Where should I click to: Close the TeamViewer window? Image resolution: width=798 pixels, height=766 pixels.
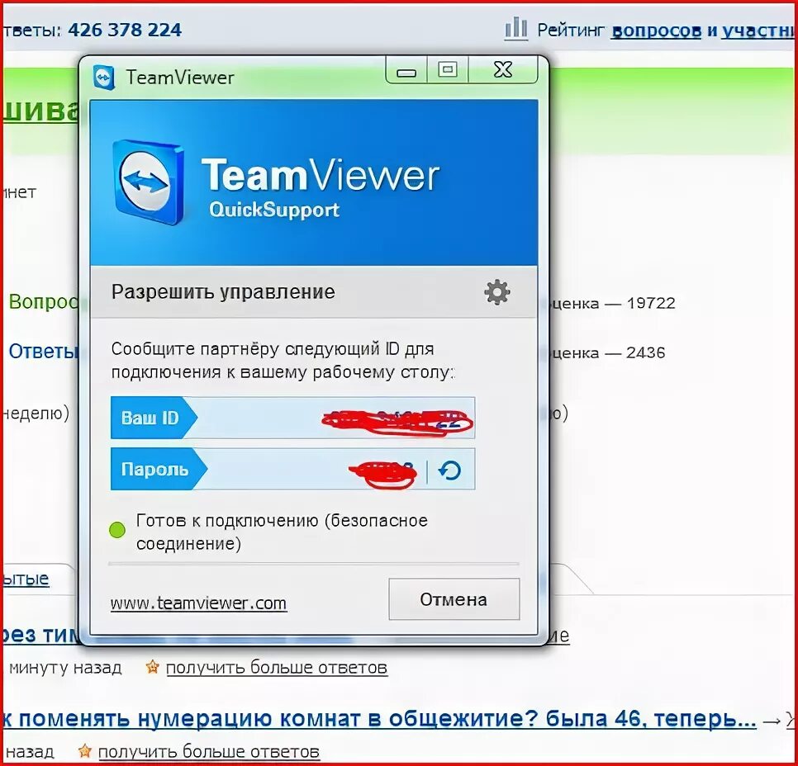pos(503,69)
